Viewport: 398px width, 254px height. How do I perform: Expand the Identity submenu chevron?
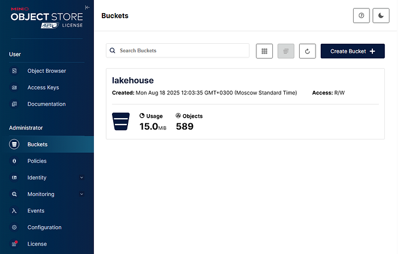81,178
